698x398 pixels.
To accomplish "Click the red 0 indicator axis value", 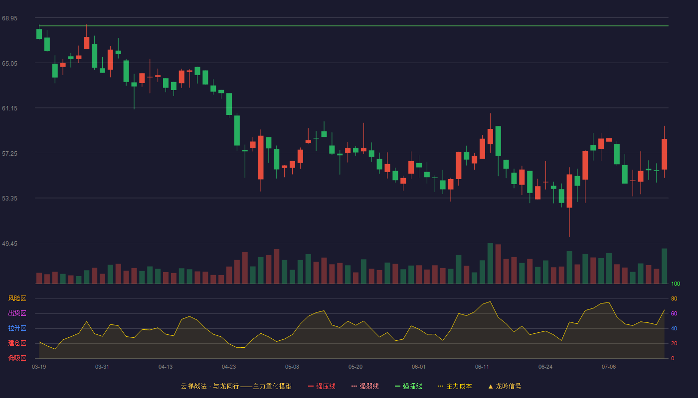I will [x=673, y=358].
